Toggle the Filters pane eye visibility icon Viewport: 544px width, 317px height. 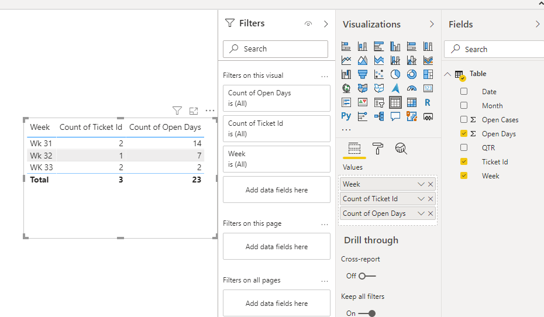coord(308,24)
